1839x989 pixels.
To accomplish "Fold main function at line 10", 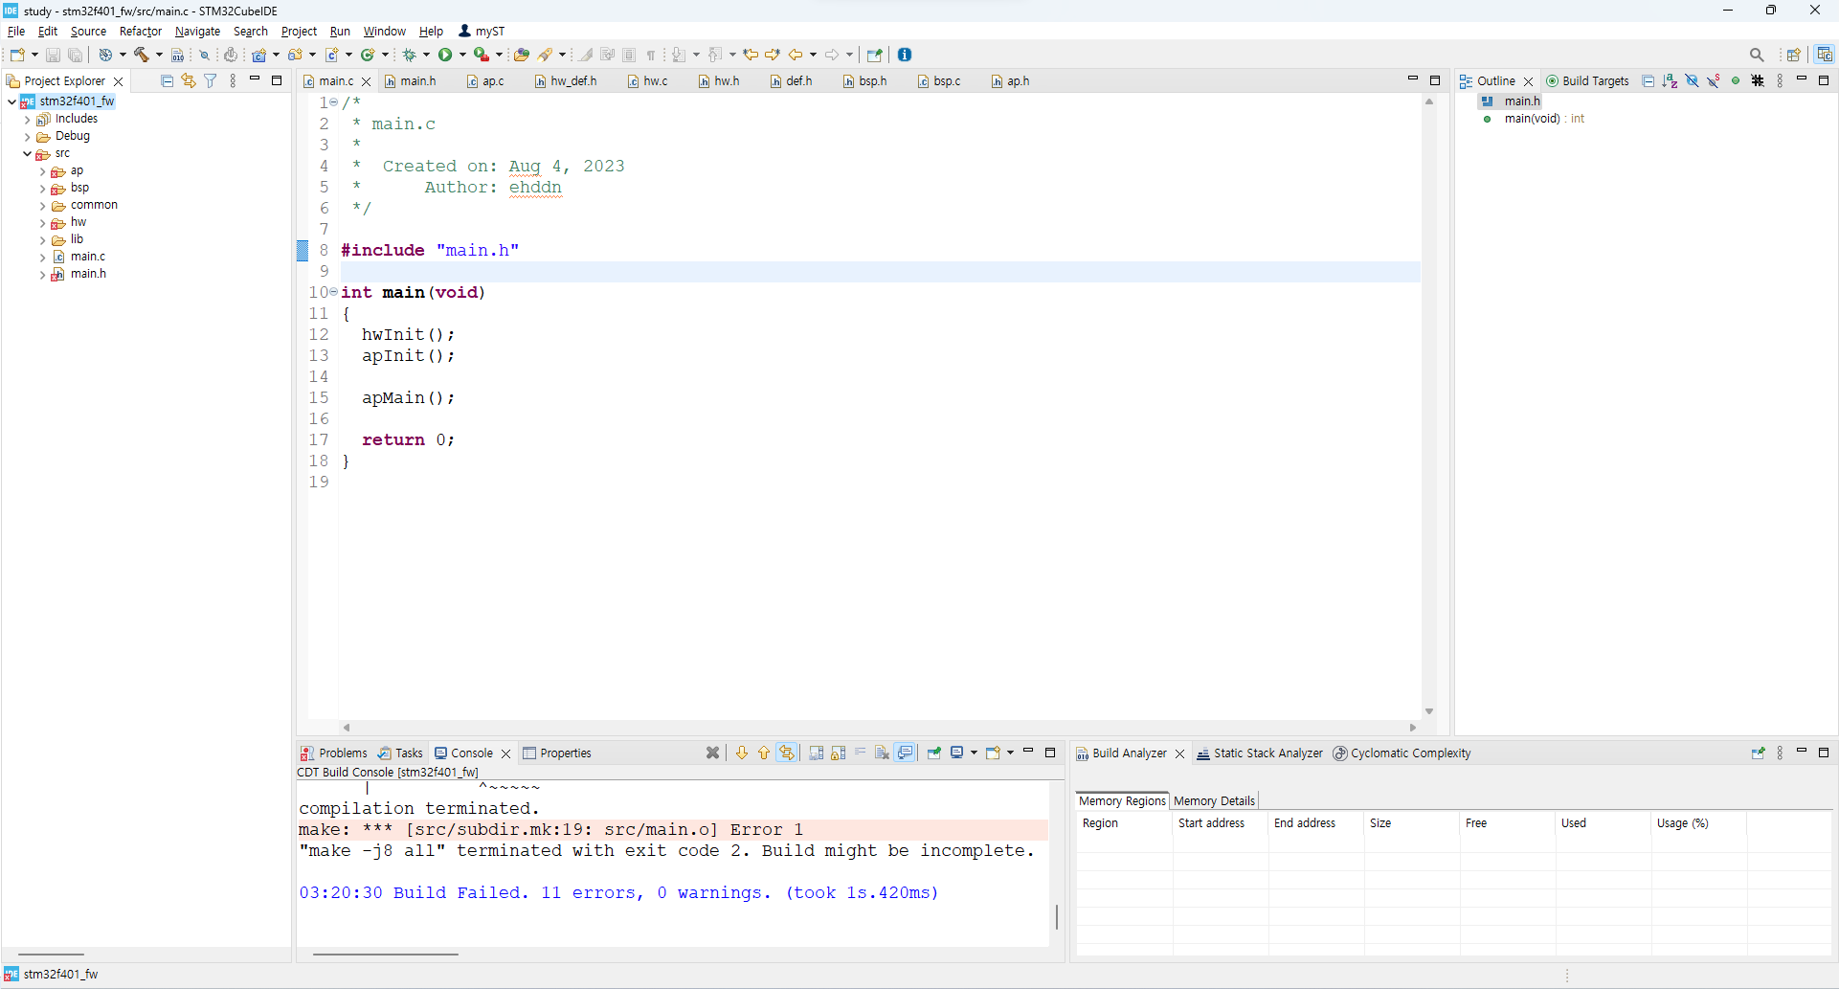I will 333,292.
